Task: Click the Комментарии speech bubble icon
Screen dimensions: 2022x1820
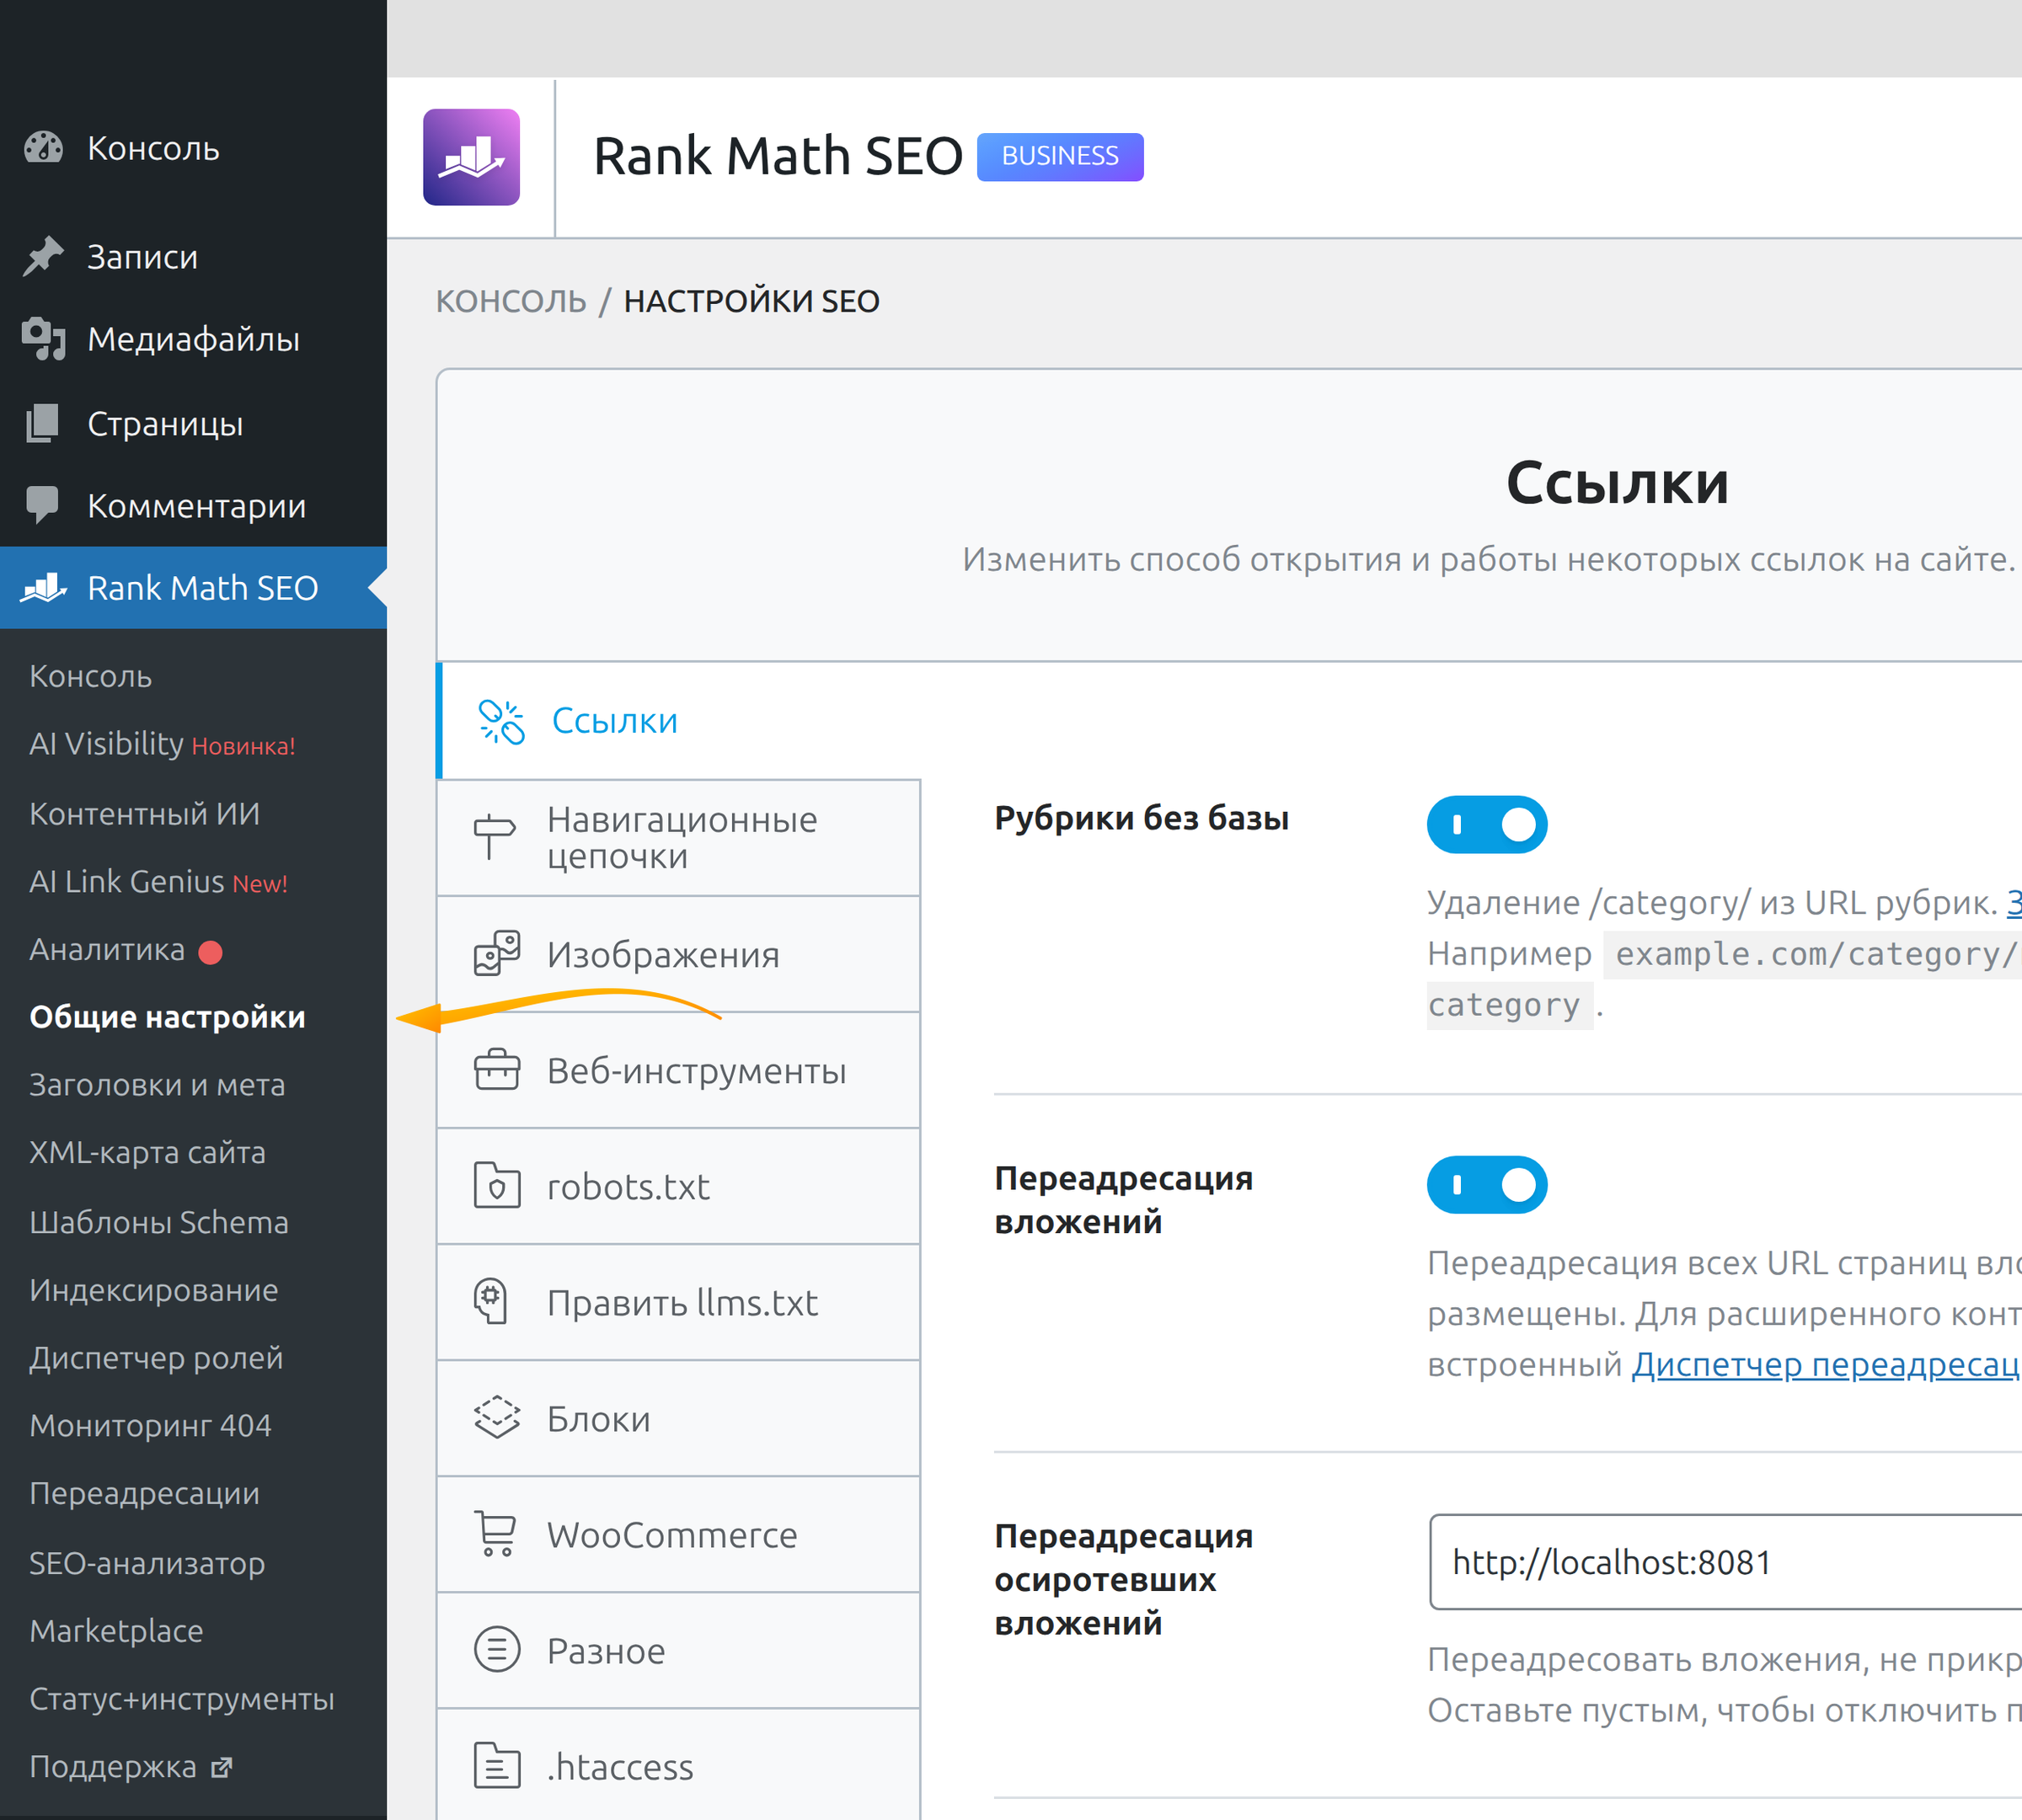Action: (x=43, y=505)
